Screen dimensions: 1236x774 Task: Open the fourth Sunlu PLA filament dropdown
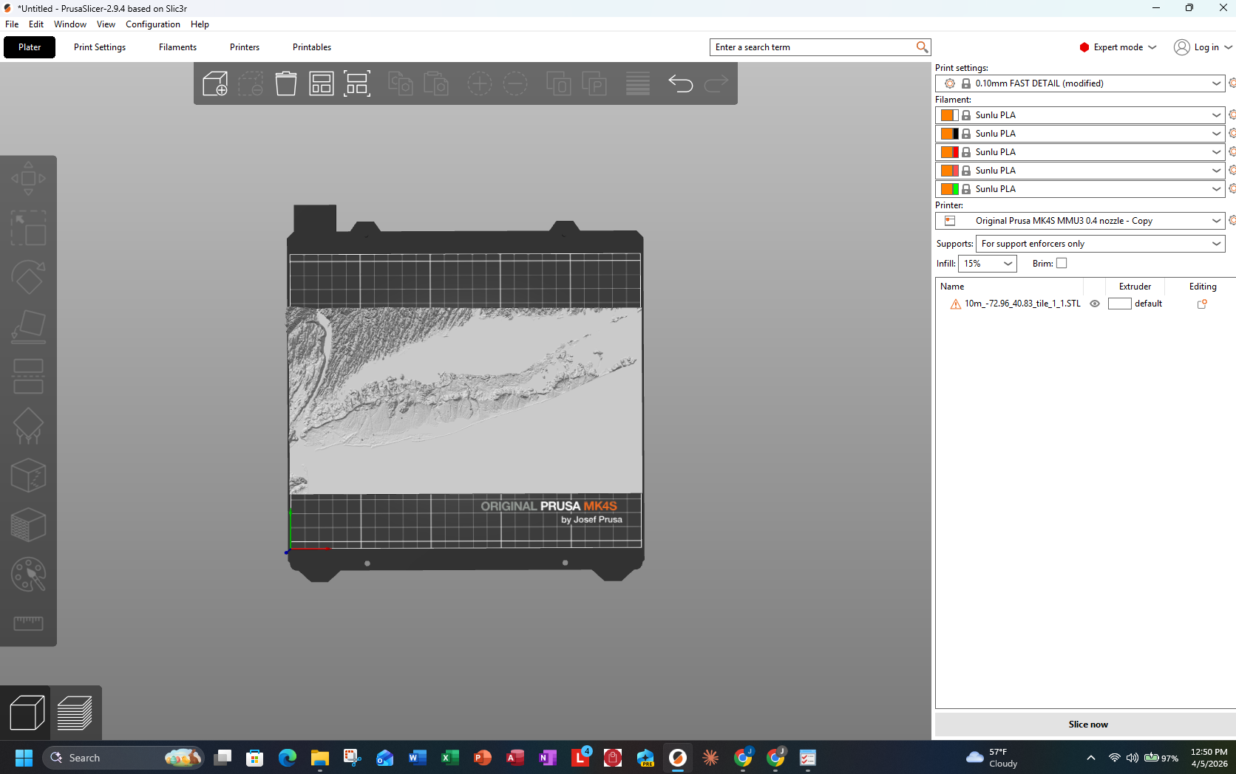click(1216, 171)
